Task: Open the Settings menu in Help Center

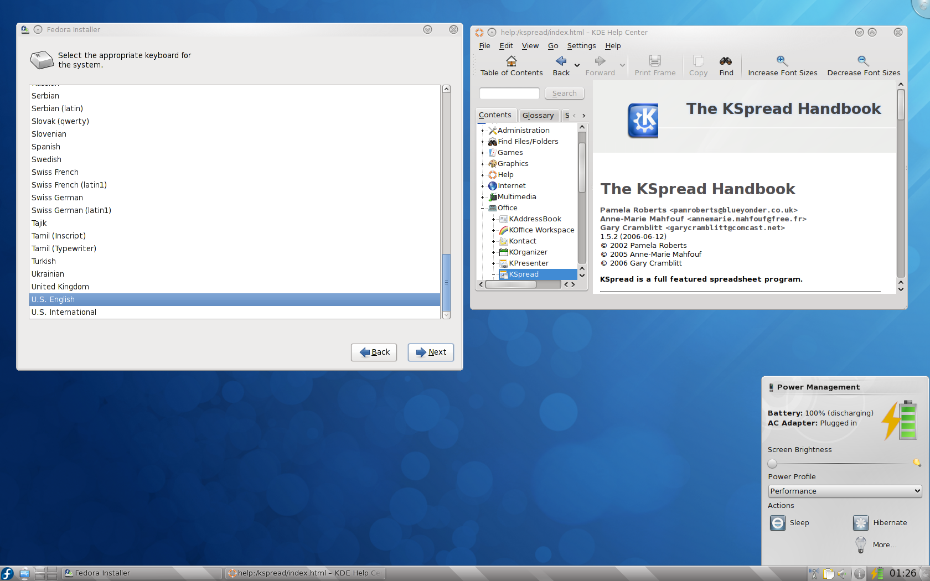Action: tap(581, 46)
